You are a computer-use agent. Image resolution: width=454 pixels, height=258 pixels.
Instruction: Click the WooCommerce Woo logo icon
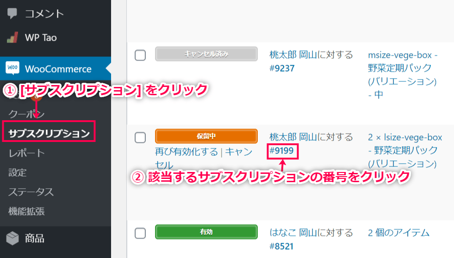pyautogui.click(x=12, y=68)
